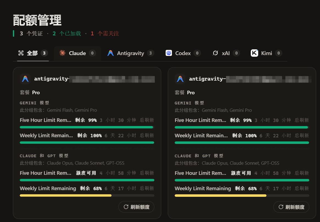Switch to the Claude tab

[x=77, y=53]
